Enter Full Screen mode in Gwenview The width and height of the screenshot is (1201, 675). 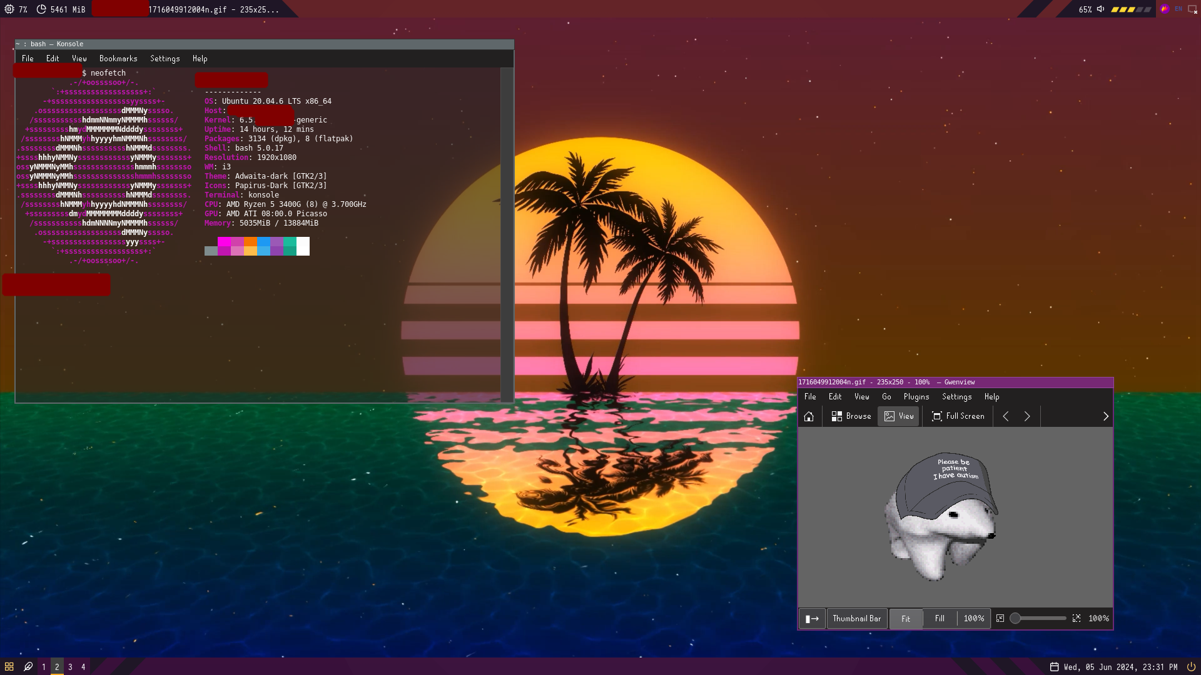958,416
